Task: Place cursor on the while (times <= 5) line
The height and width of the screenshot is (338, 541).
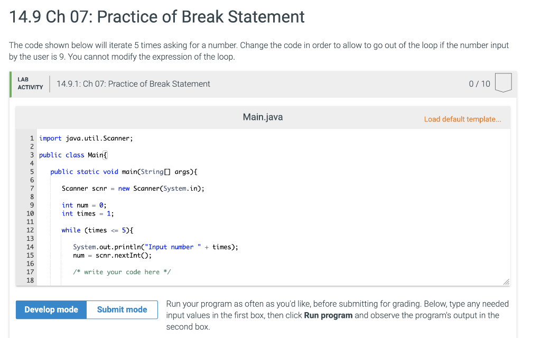Action: pos(97,230)
